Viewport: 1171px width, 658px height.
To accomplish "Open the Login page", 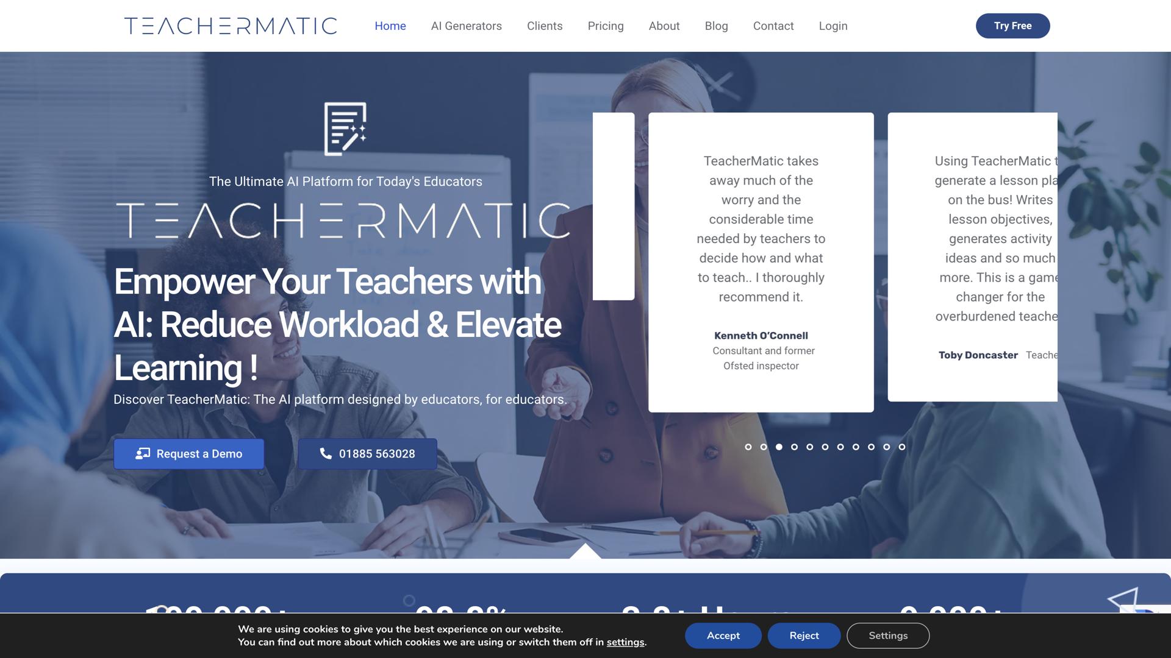I will tap(833, 26).
